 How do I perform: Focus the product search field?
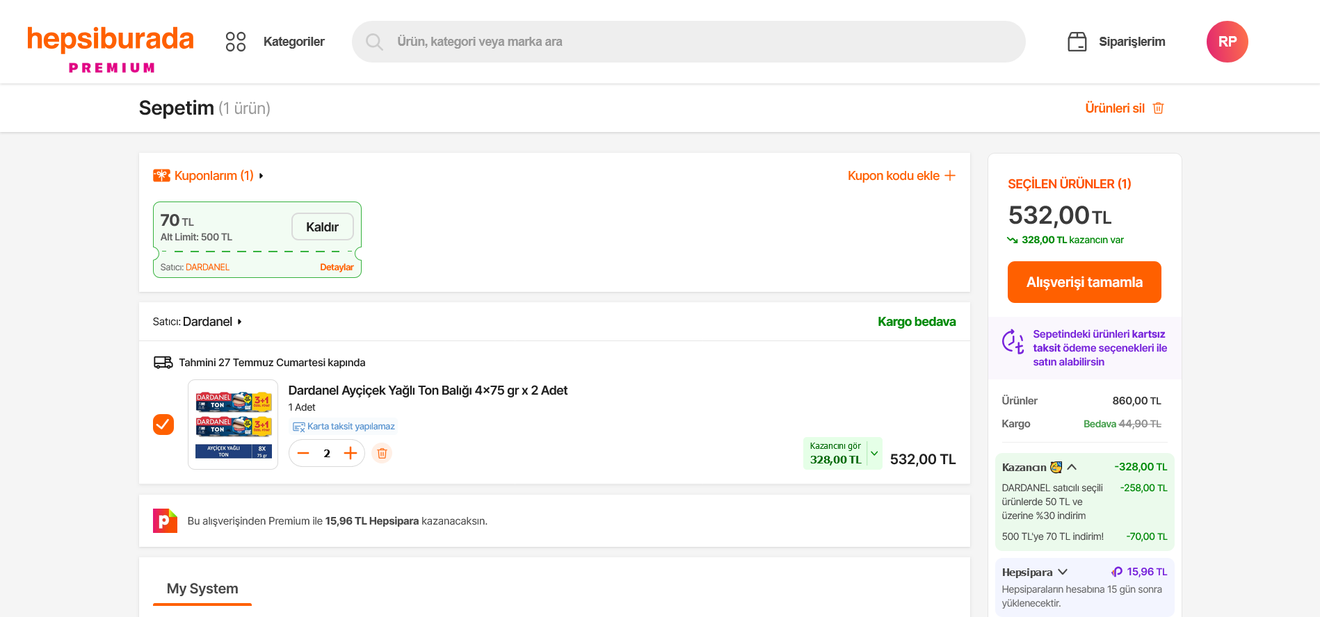click(x=695, y=42)
